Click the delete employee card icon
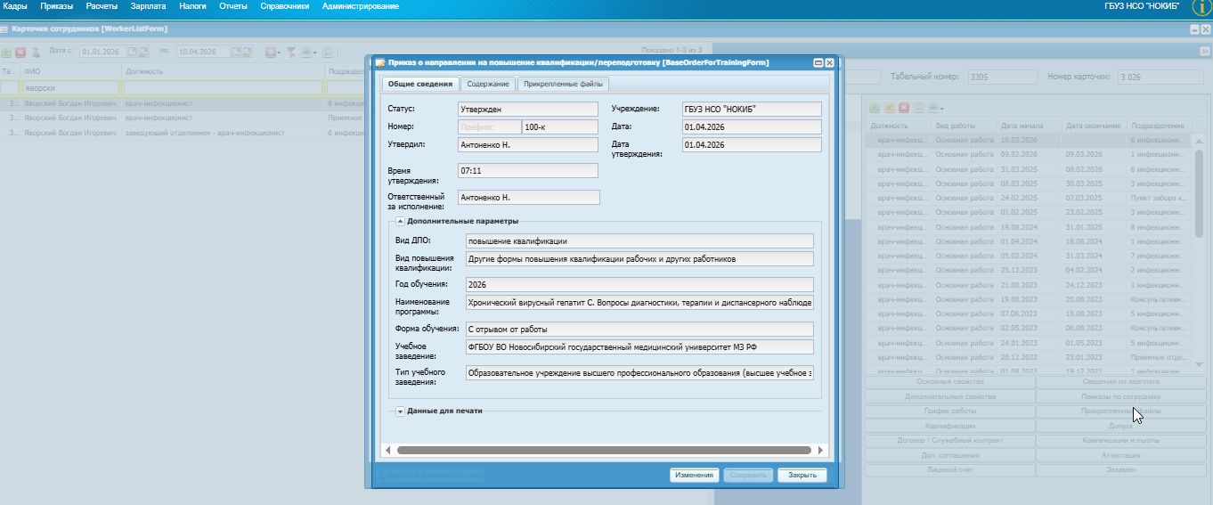This screenshot has width=1213, height=505. tap(20, 53)
